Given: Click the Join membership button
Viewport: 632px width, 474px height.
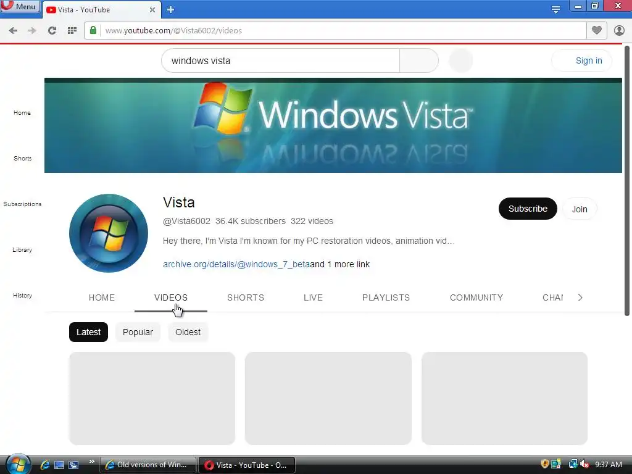Looking at the screenshot, I should click(580, 209).
